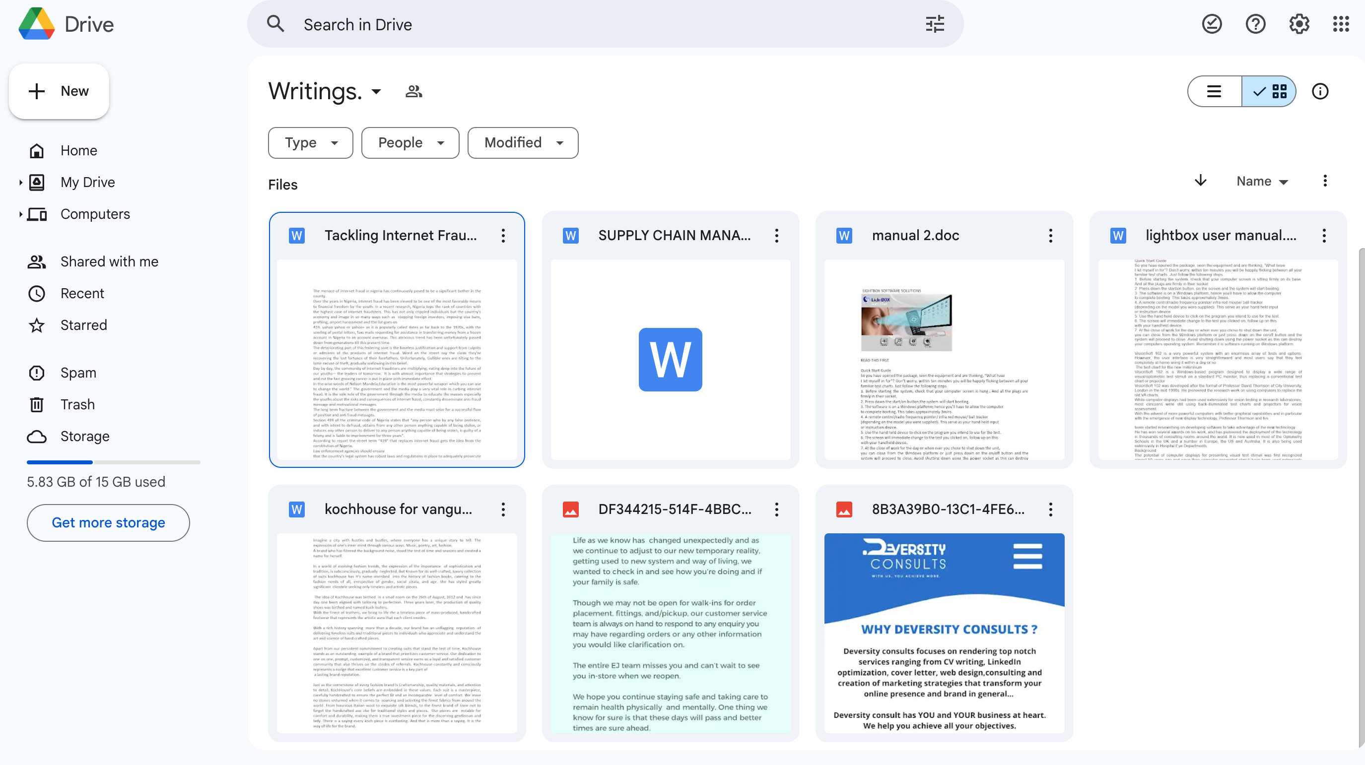Open more actions for Tackling Internet Fraud file
This screenshot has height=765, width=1365.
[503, 236]
